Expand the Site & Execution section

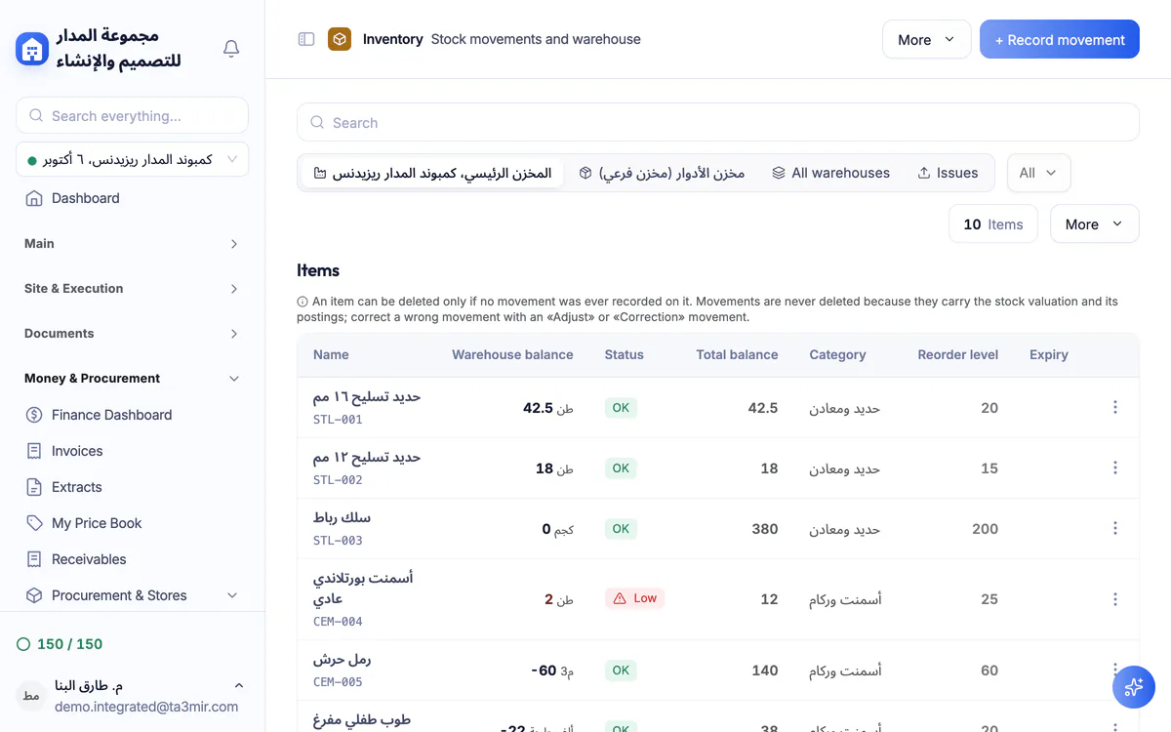[133, 289]
